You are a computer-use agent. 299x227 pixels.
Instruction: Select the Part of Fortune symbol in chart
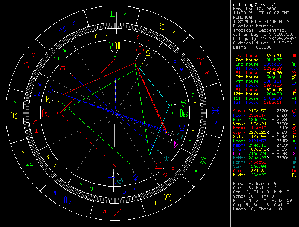120,181
